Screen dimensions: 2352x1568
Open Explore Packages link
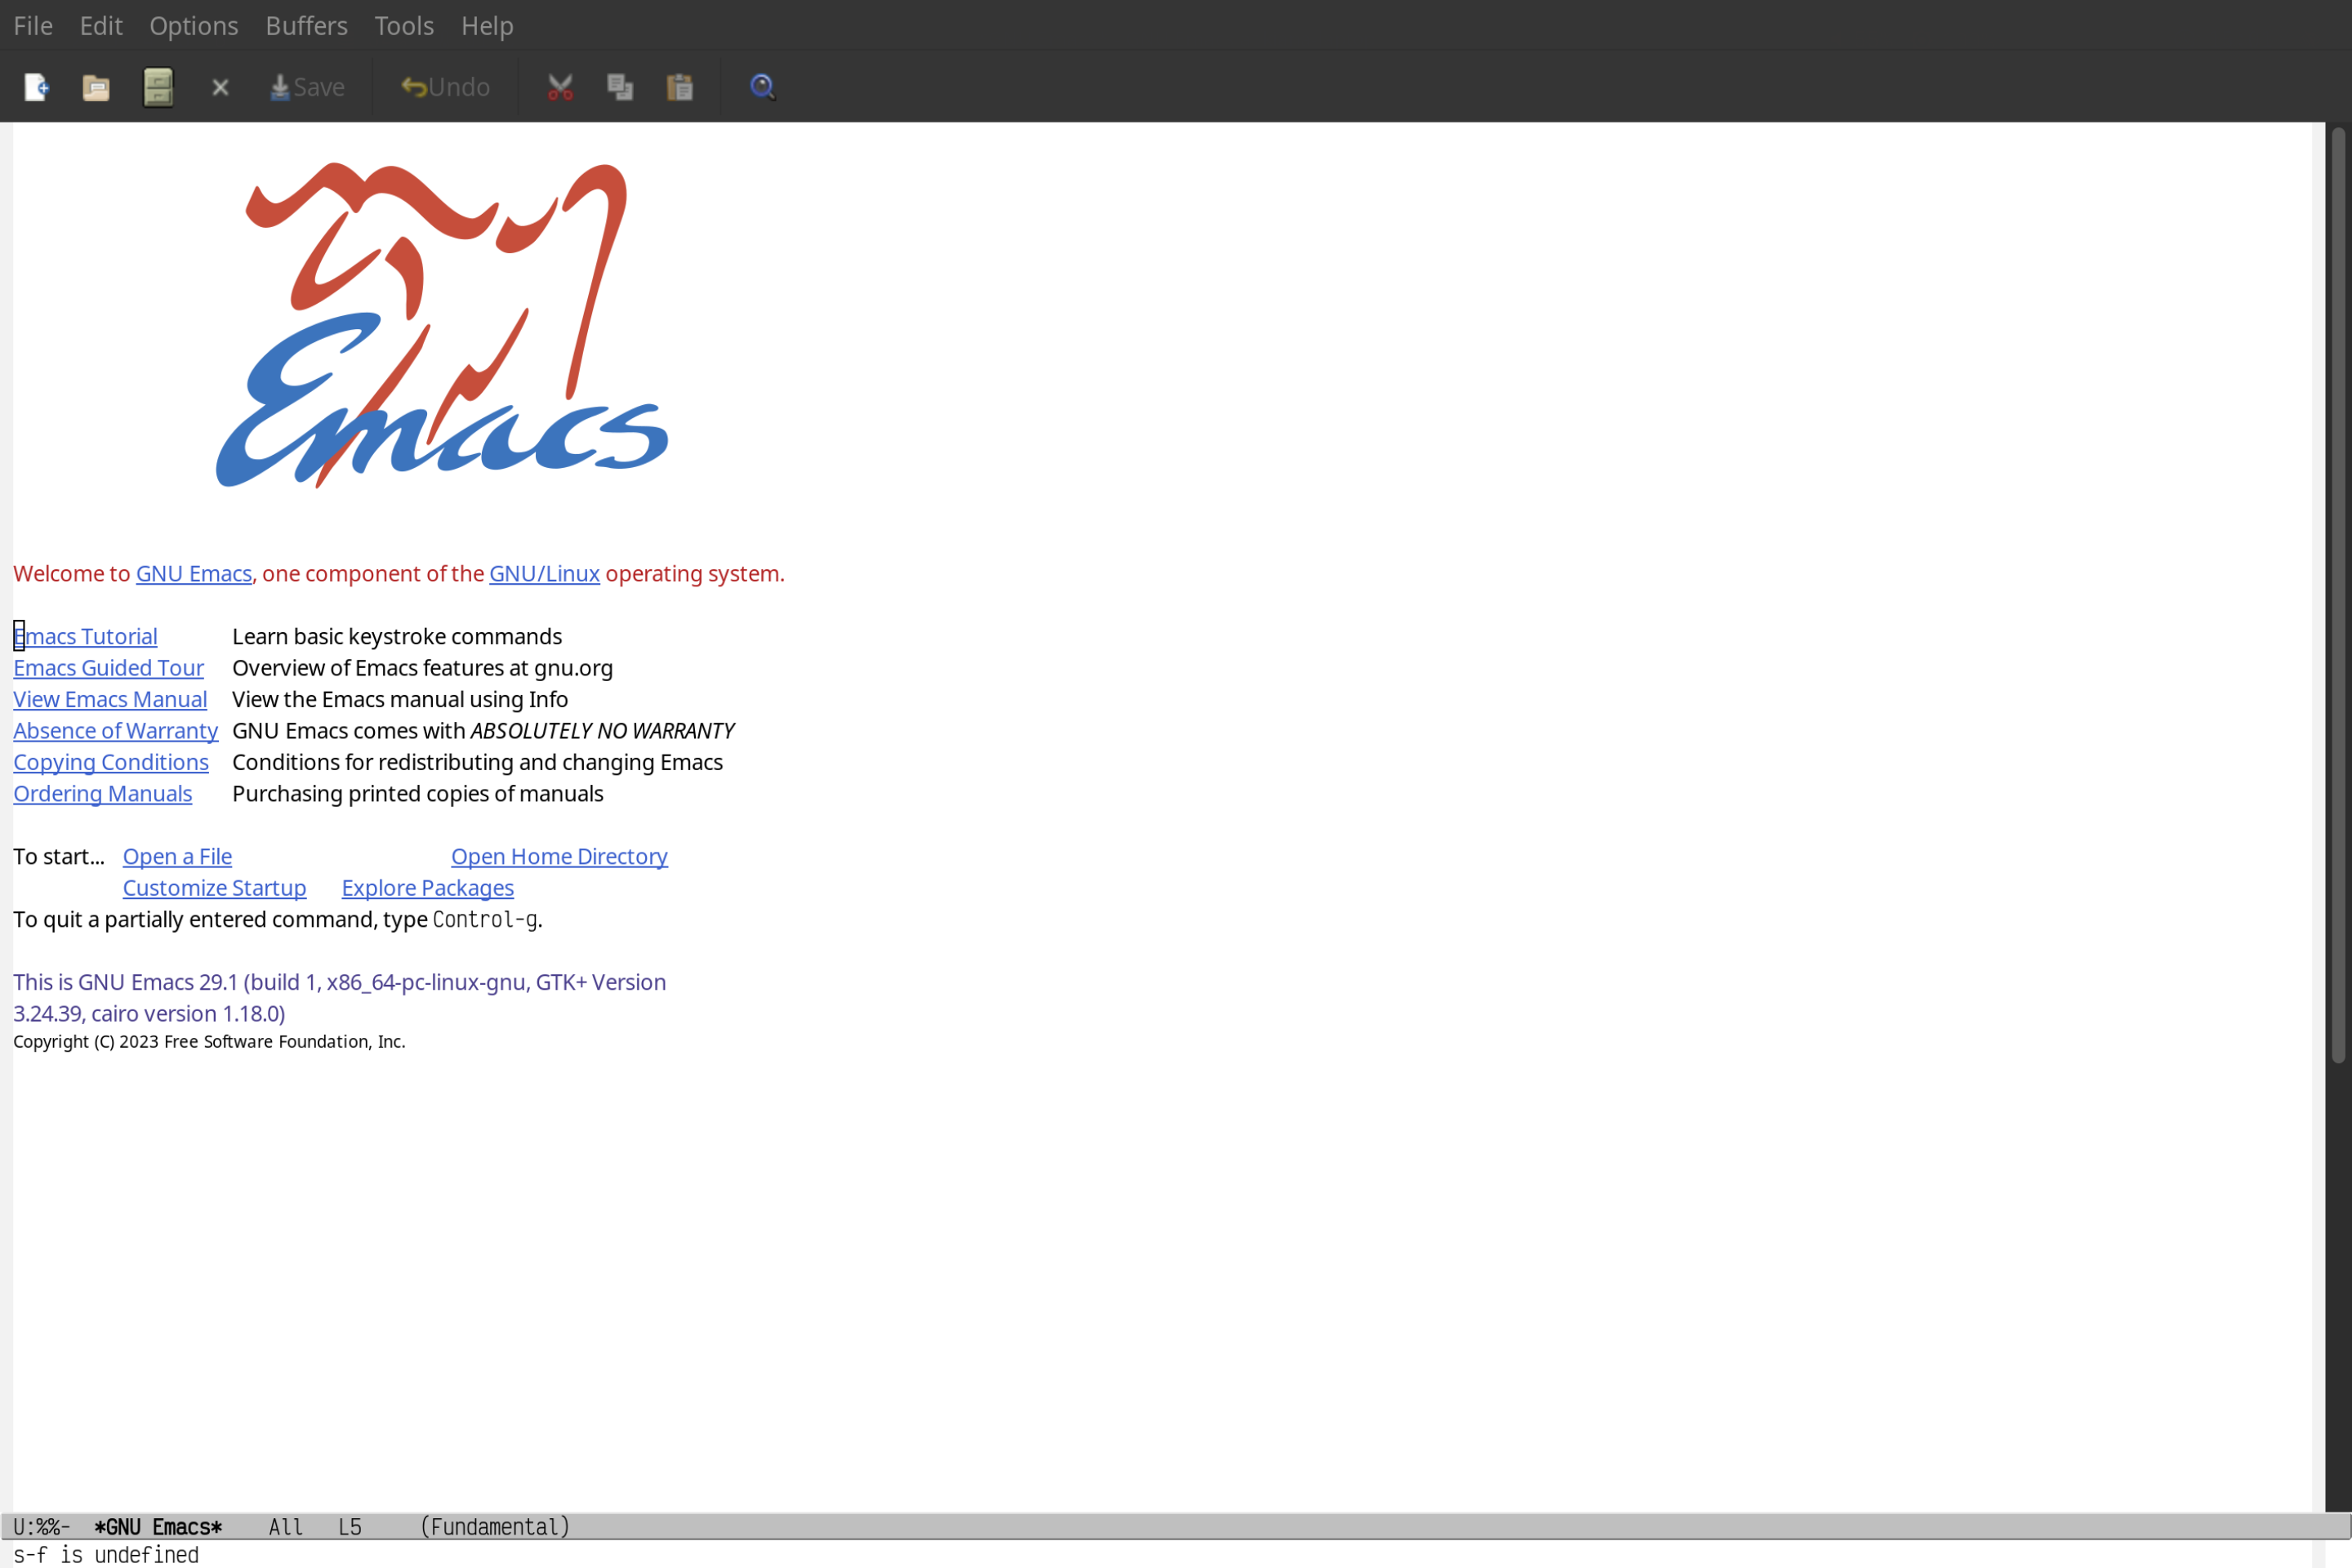tap(427, 887)
